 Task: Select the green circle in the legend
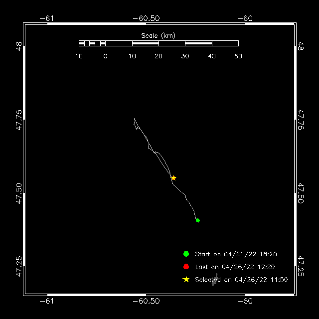point(186,254)
